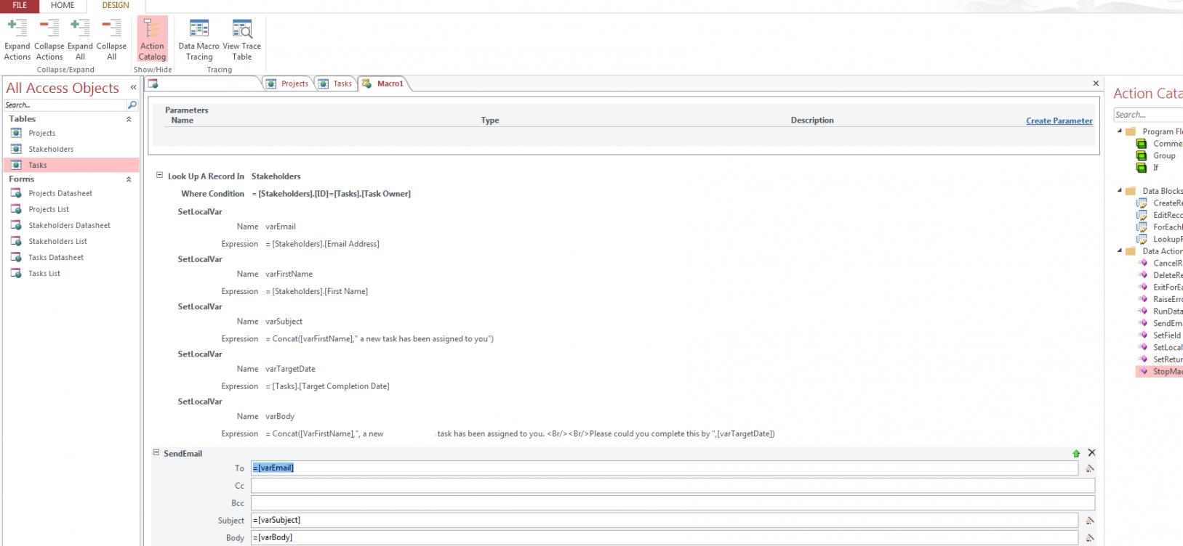The height and width of the screenshot is (546, 1183).
Task: Close the Macro1 document window
Action: tap(1096, 83)
